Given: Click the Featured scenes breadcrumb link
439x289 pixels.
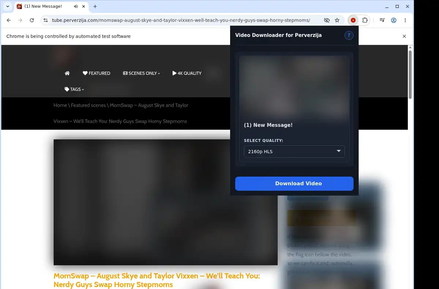Looking at the screenshot, I should point(88,105).
